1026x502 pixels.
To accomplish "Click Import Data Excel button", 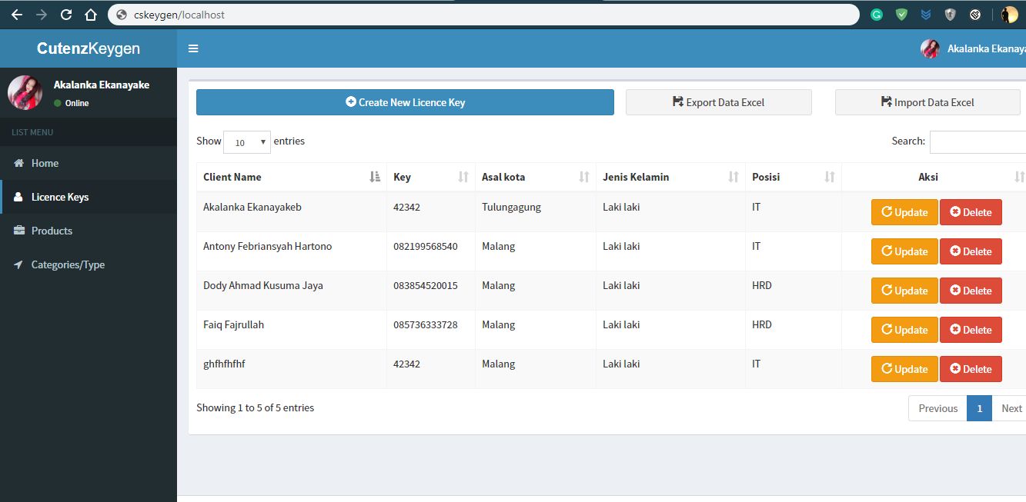I will pos(927,102).
